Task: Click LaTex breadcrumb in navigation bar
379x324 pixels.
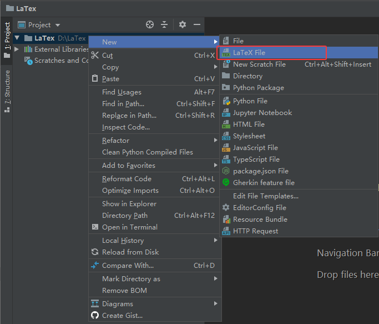Action: (21, 8)
